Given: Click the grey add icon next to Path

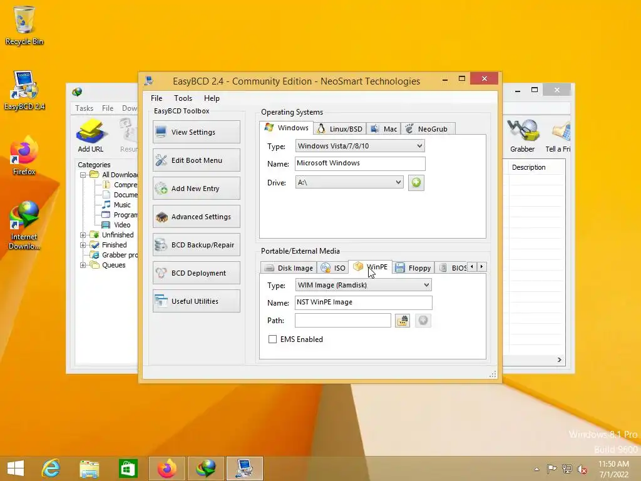Looking at the screenshot, I should tap(423, 320).
